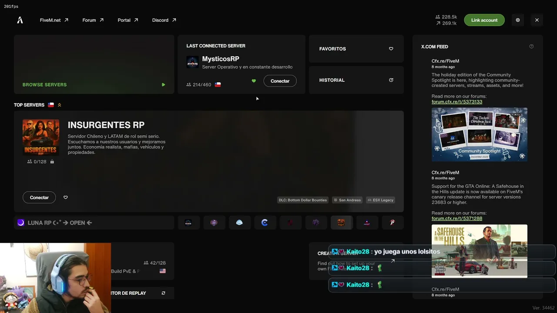
Task: Open the Portal link
Action: coord(128,20)
